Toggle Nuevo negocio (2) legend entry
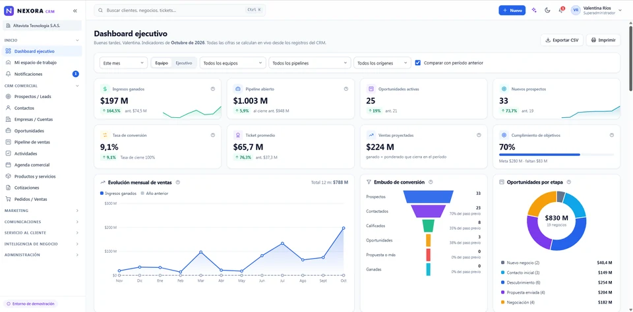The height and width of the screenshot is (312, 633). pos(520,263)
